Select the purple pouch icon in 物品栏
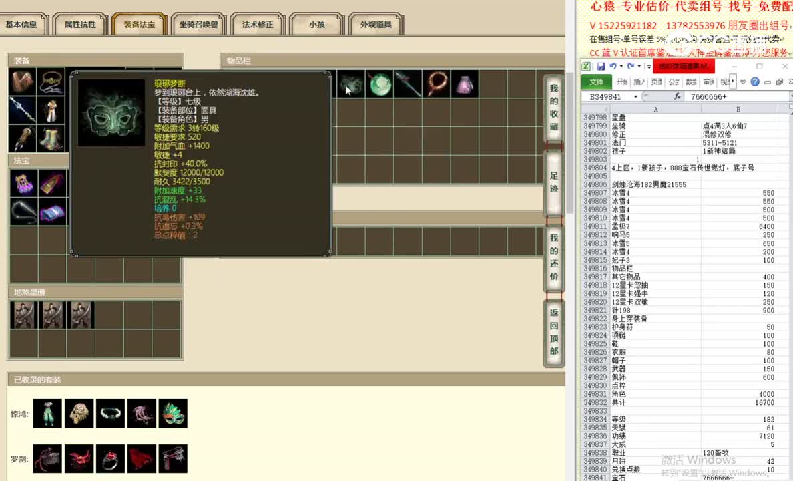Screen dimensions: 793x481 coord(465,84)
